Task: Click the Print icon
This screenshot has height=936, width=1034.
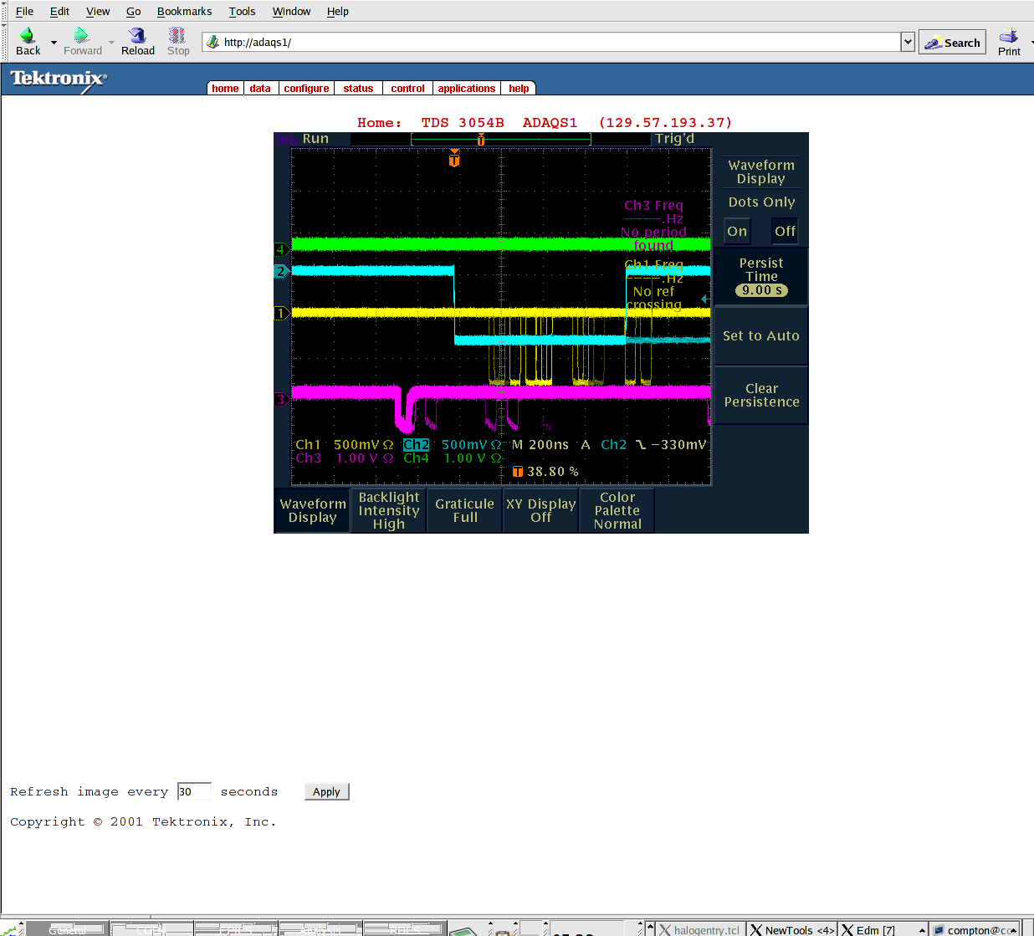Action: tap(1008, 36)
